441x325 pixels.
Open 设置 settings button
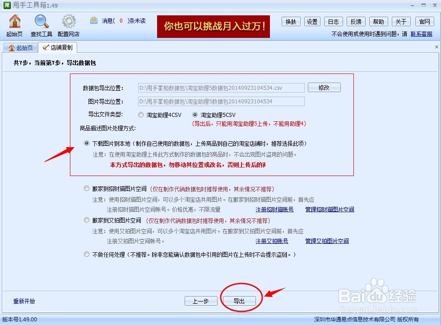(312, 22)
